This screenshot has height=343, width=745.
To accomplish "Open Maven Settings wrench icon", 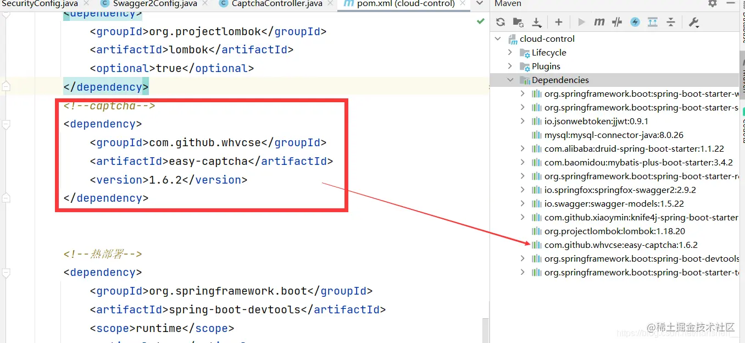I will pos(693,22).
